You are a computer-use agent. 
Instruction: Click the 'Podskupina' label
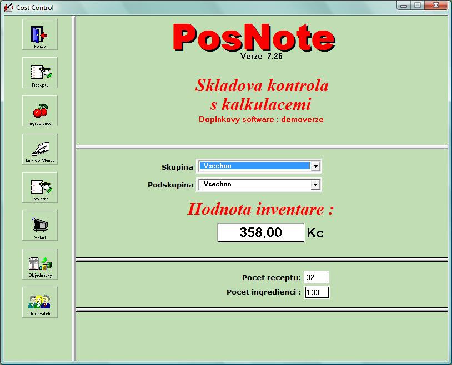point(170,185)
